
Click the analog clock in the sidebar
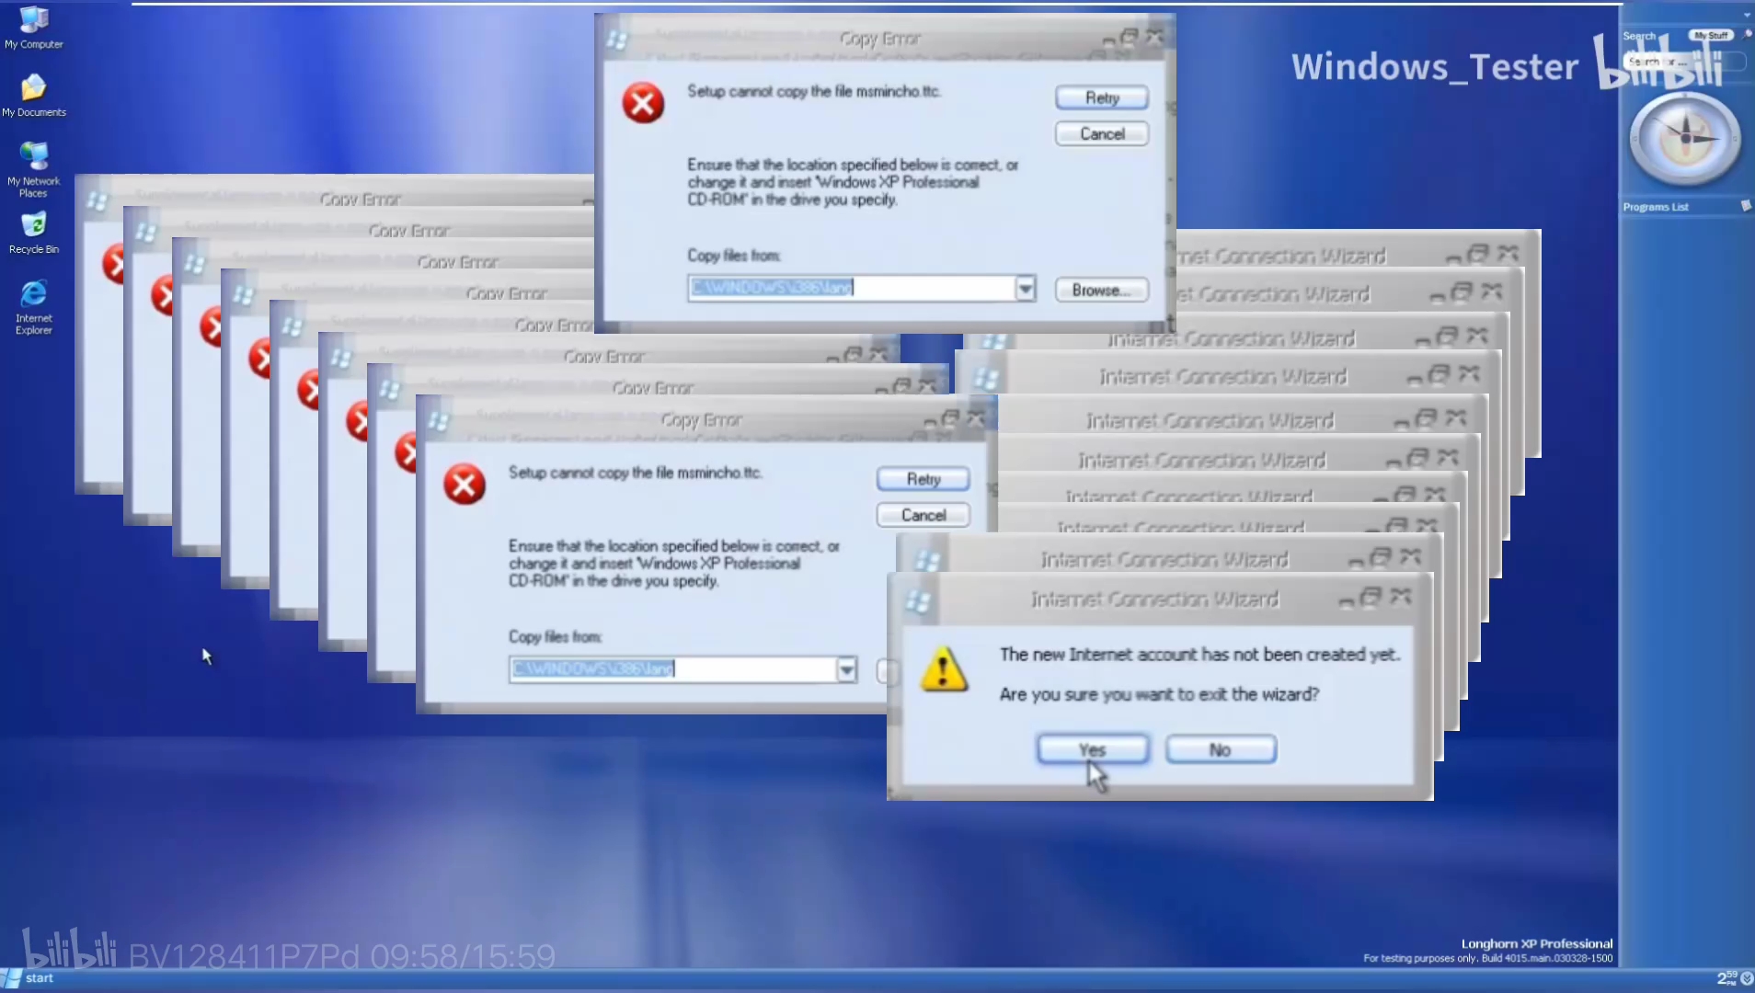point(1685,140)
